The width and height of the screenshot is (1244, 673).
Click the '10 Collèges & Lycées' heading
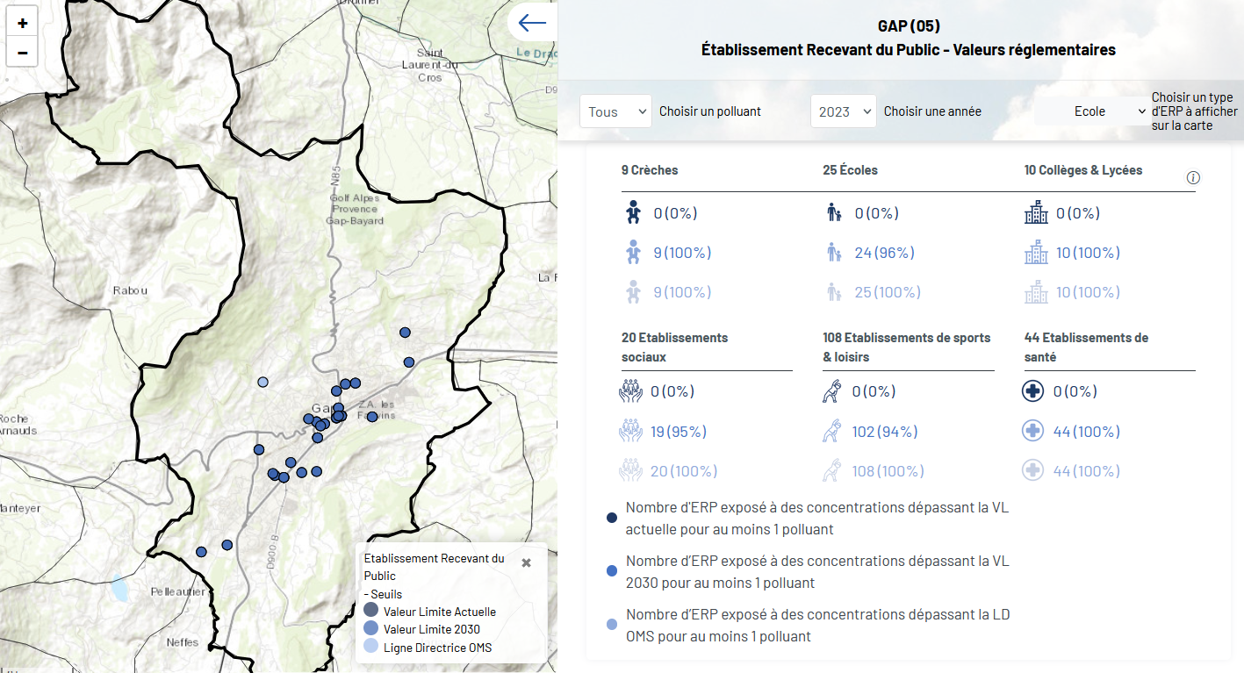pos(1083,170)
